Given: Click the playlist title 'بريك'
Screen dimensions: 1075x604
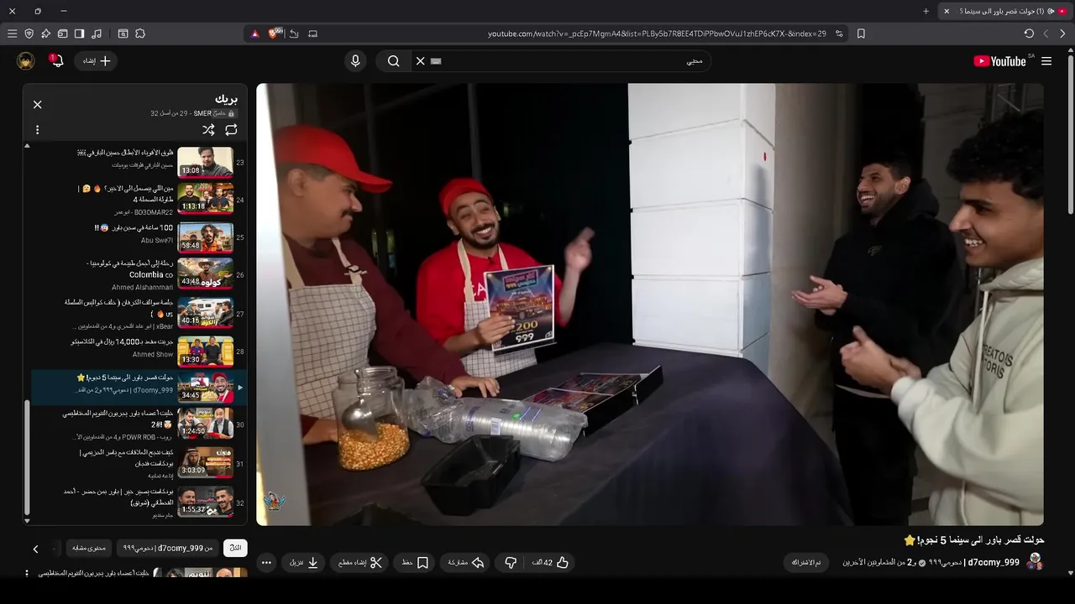Looking at the screenshot, I should coord(226,99).
